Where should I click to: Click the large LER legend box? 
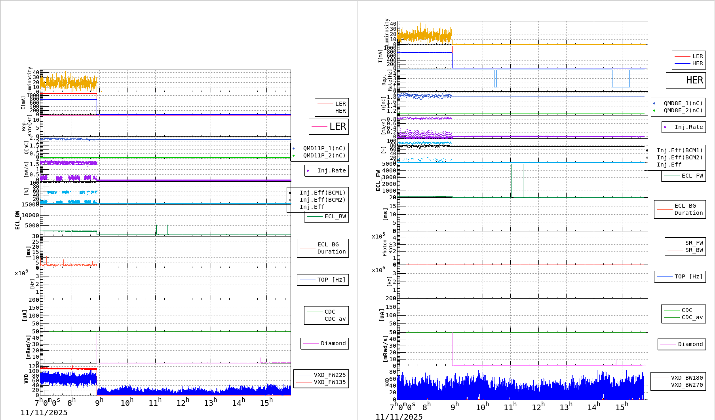coord(329,127)
